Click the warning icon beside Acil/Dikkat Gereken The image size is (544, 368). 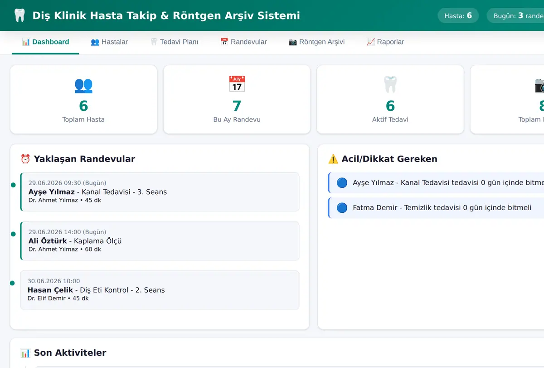pyautogui.click(x=333, y=159)
